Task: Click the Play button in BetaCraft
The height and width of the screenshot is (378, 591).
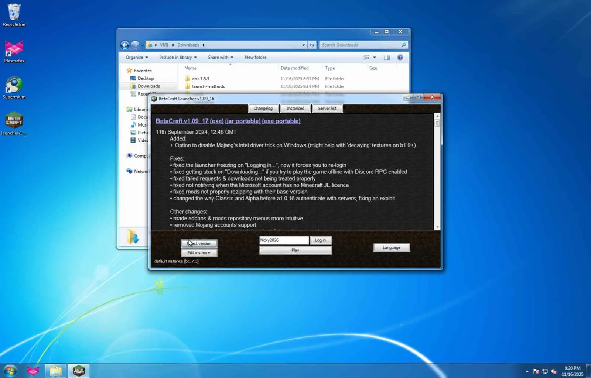Action: 295,250
